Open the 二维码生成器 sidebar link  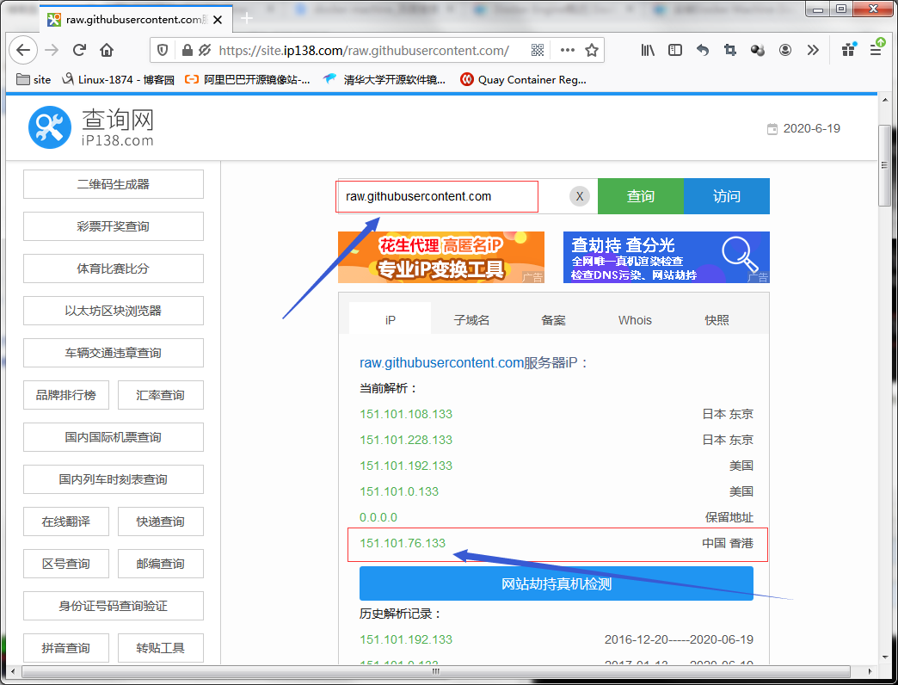(x=114, y=184)
